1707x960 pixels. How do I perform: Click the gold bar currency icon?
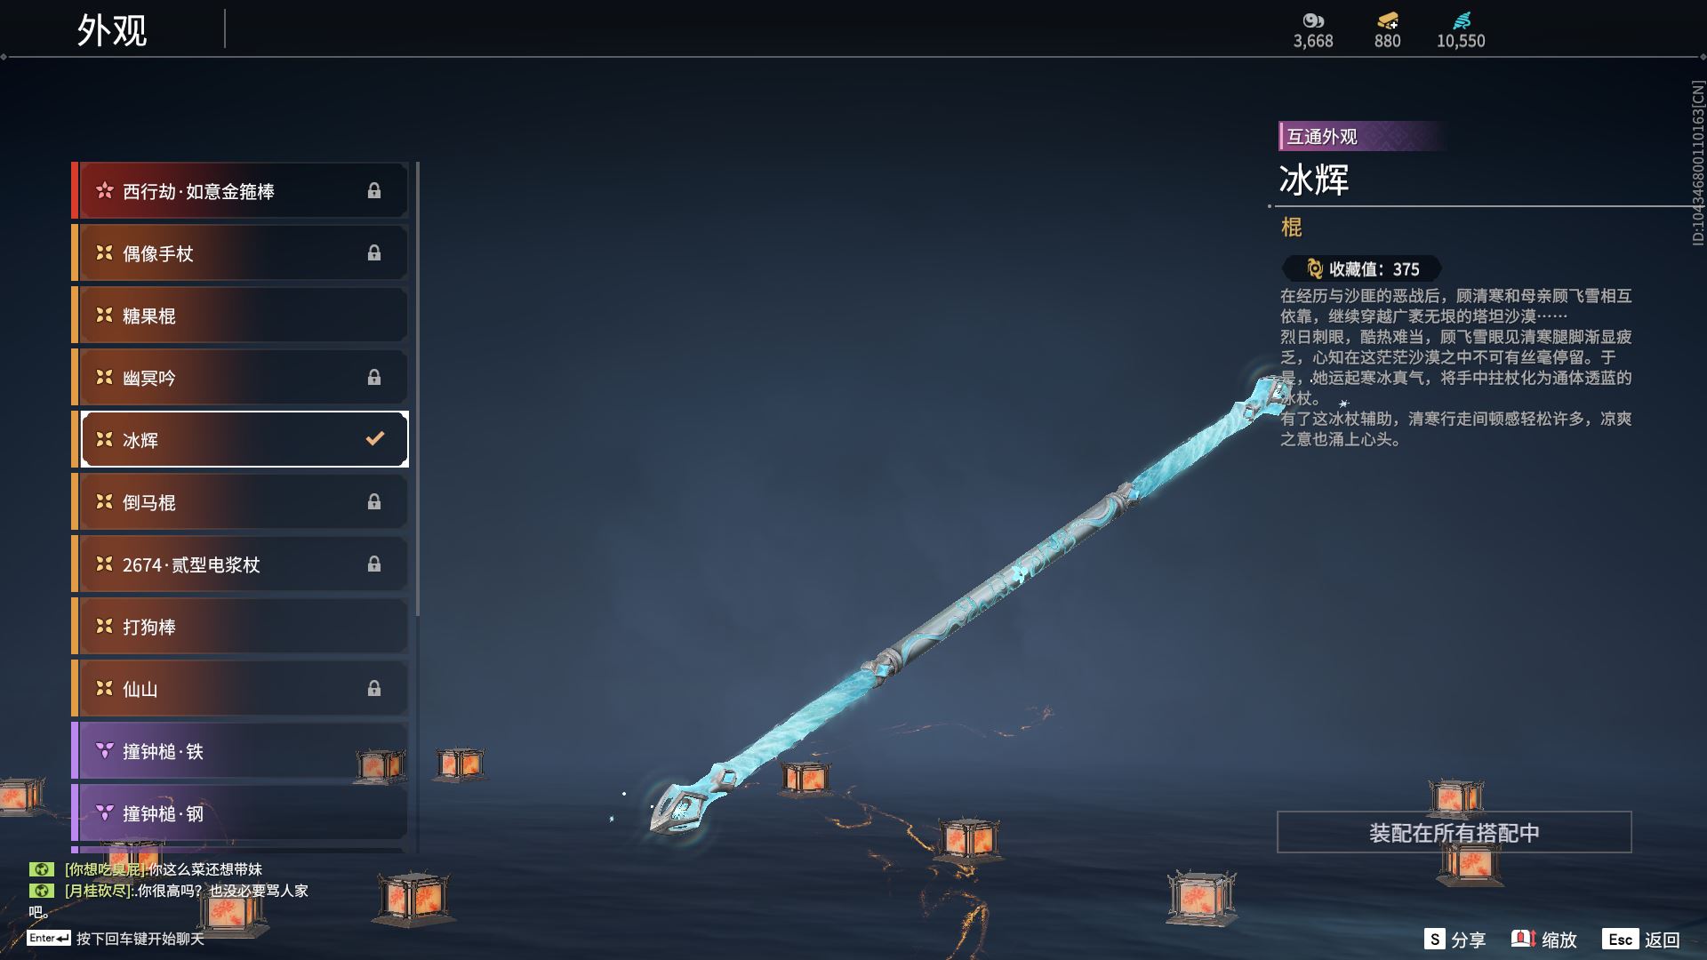(1387, 20)
